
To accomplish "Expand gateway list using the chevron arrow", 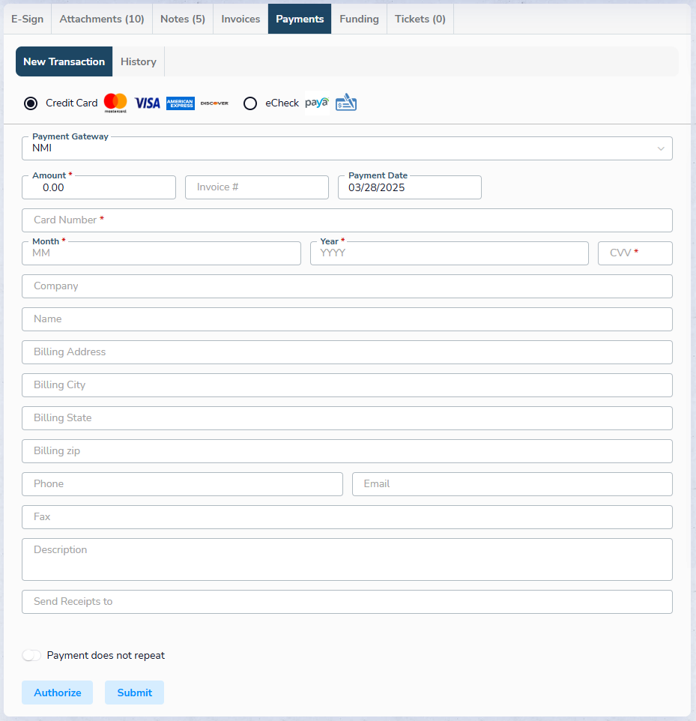I will tap(661, 148).
